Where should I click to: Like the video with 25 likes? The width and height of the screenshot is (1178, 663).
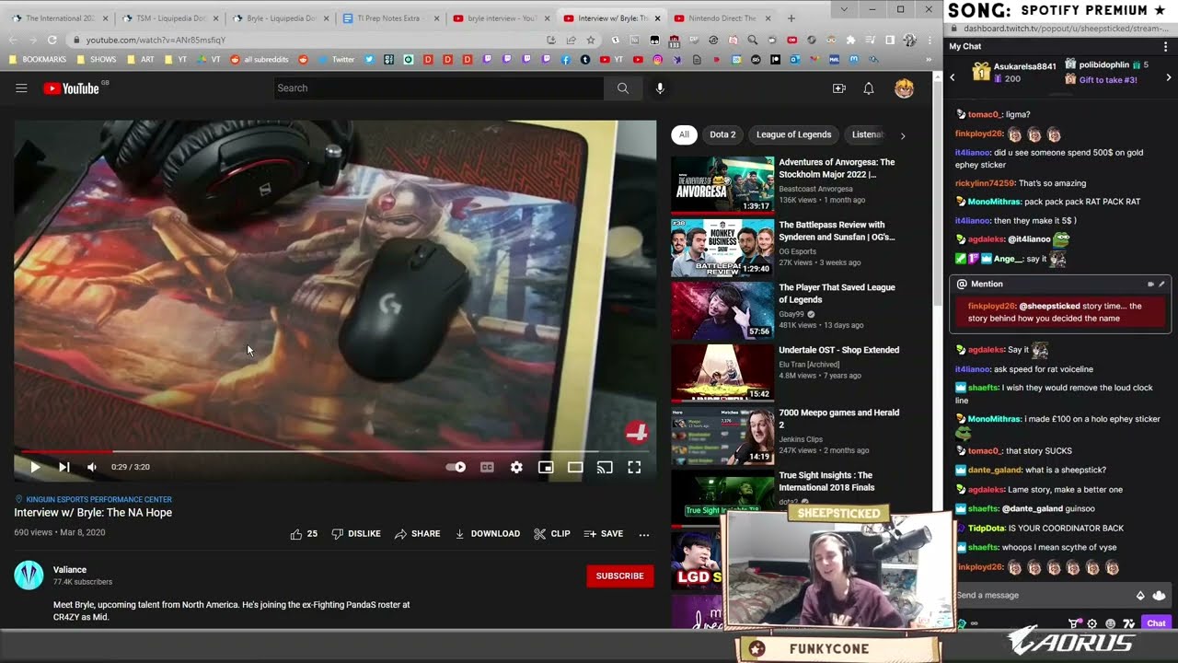coord(304,534)
